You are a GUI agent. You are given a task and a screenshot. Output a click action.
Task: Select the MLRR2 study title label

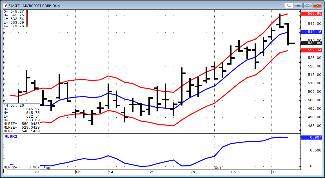coord(11,137)
